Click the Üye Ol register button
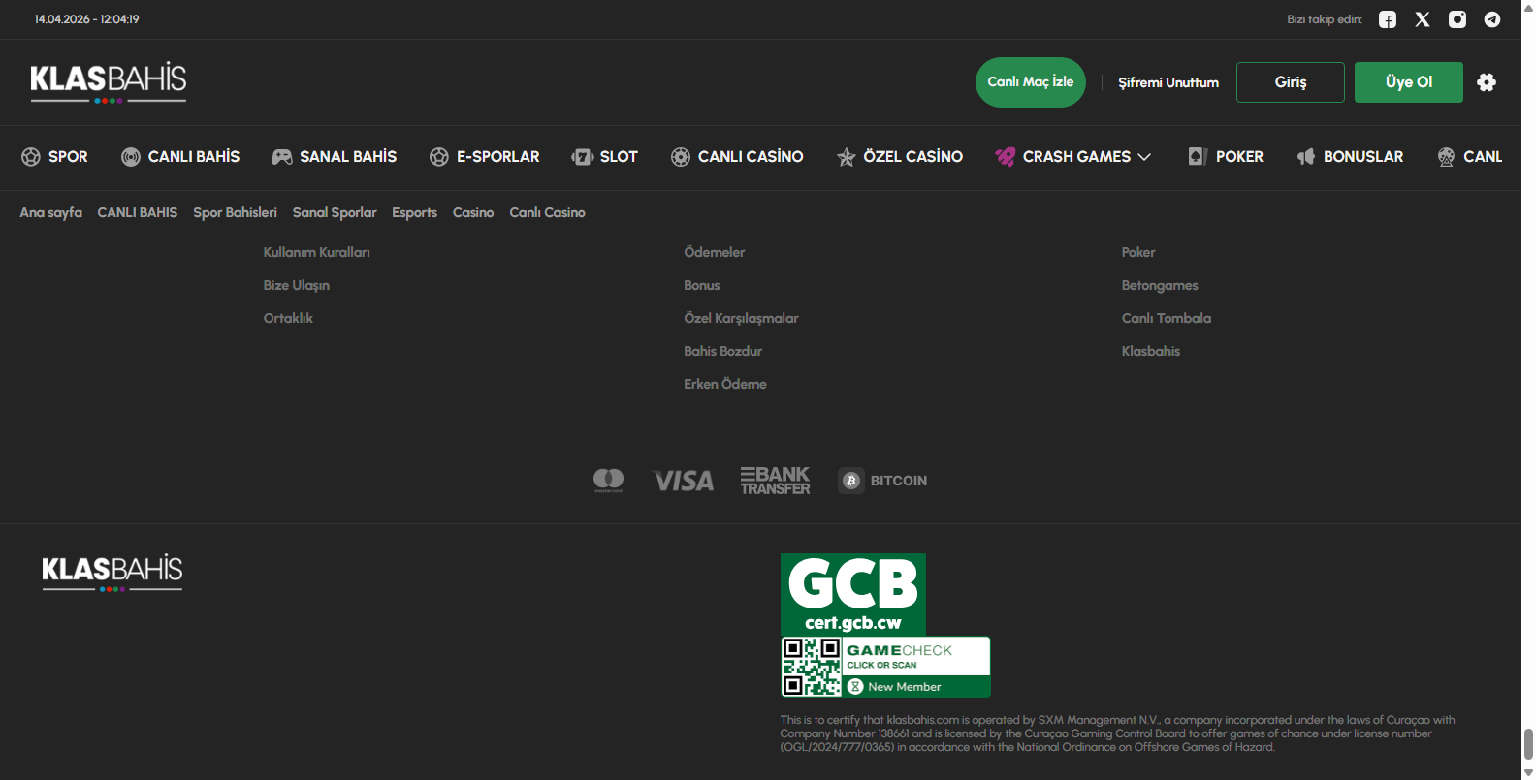Screen dimensions: 1536x780 [1408, 82]
